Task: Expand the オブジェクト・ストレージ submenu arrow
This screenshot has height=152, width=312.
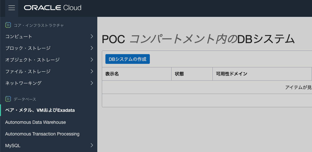Action: (x=92, y=60)
